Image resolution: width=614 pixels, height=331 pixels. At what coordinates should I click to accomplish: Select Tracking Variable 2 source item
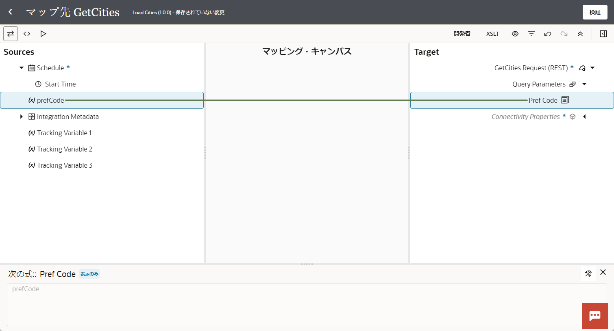64,149
